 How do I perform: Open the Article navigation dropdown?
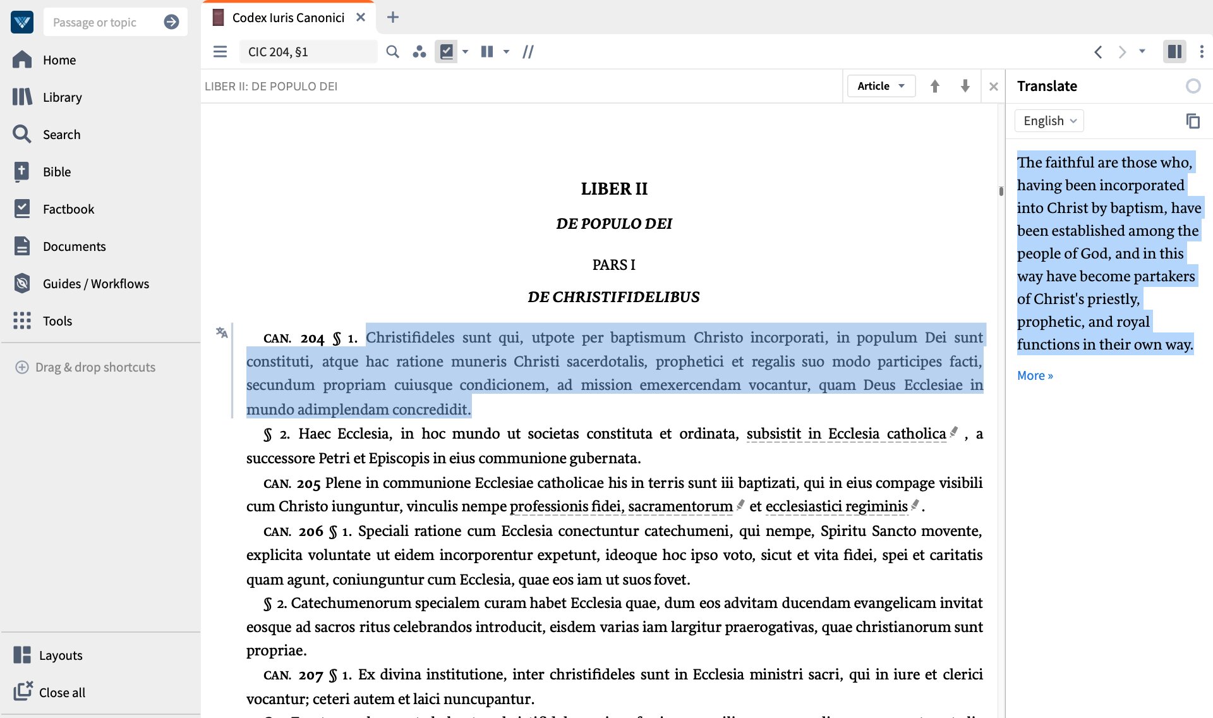click(x=881, y=86)
